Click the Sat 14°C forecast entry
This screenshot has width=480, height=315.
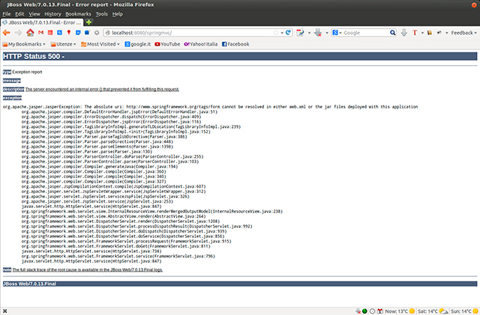[x=433, y=311]
